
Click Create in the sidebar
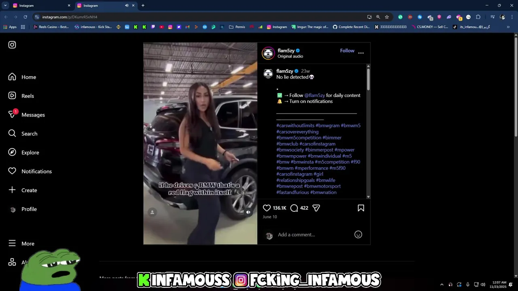tap(23, 190)
